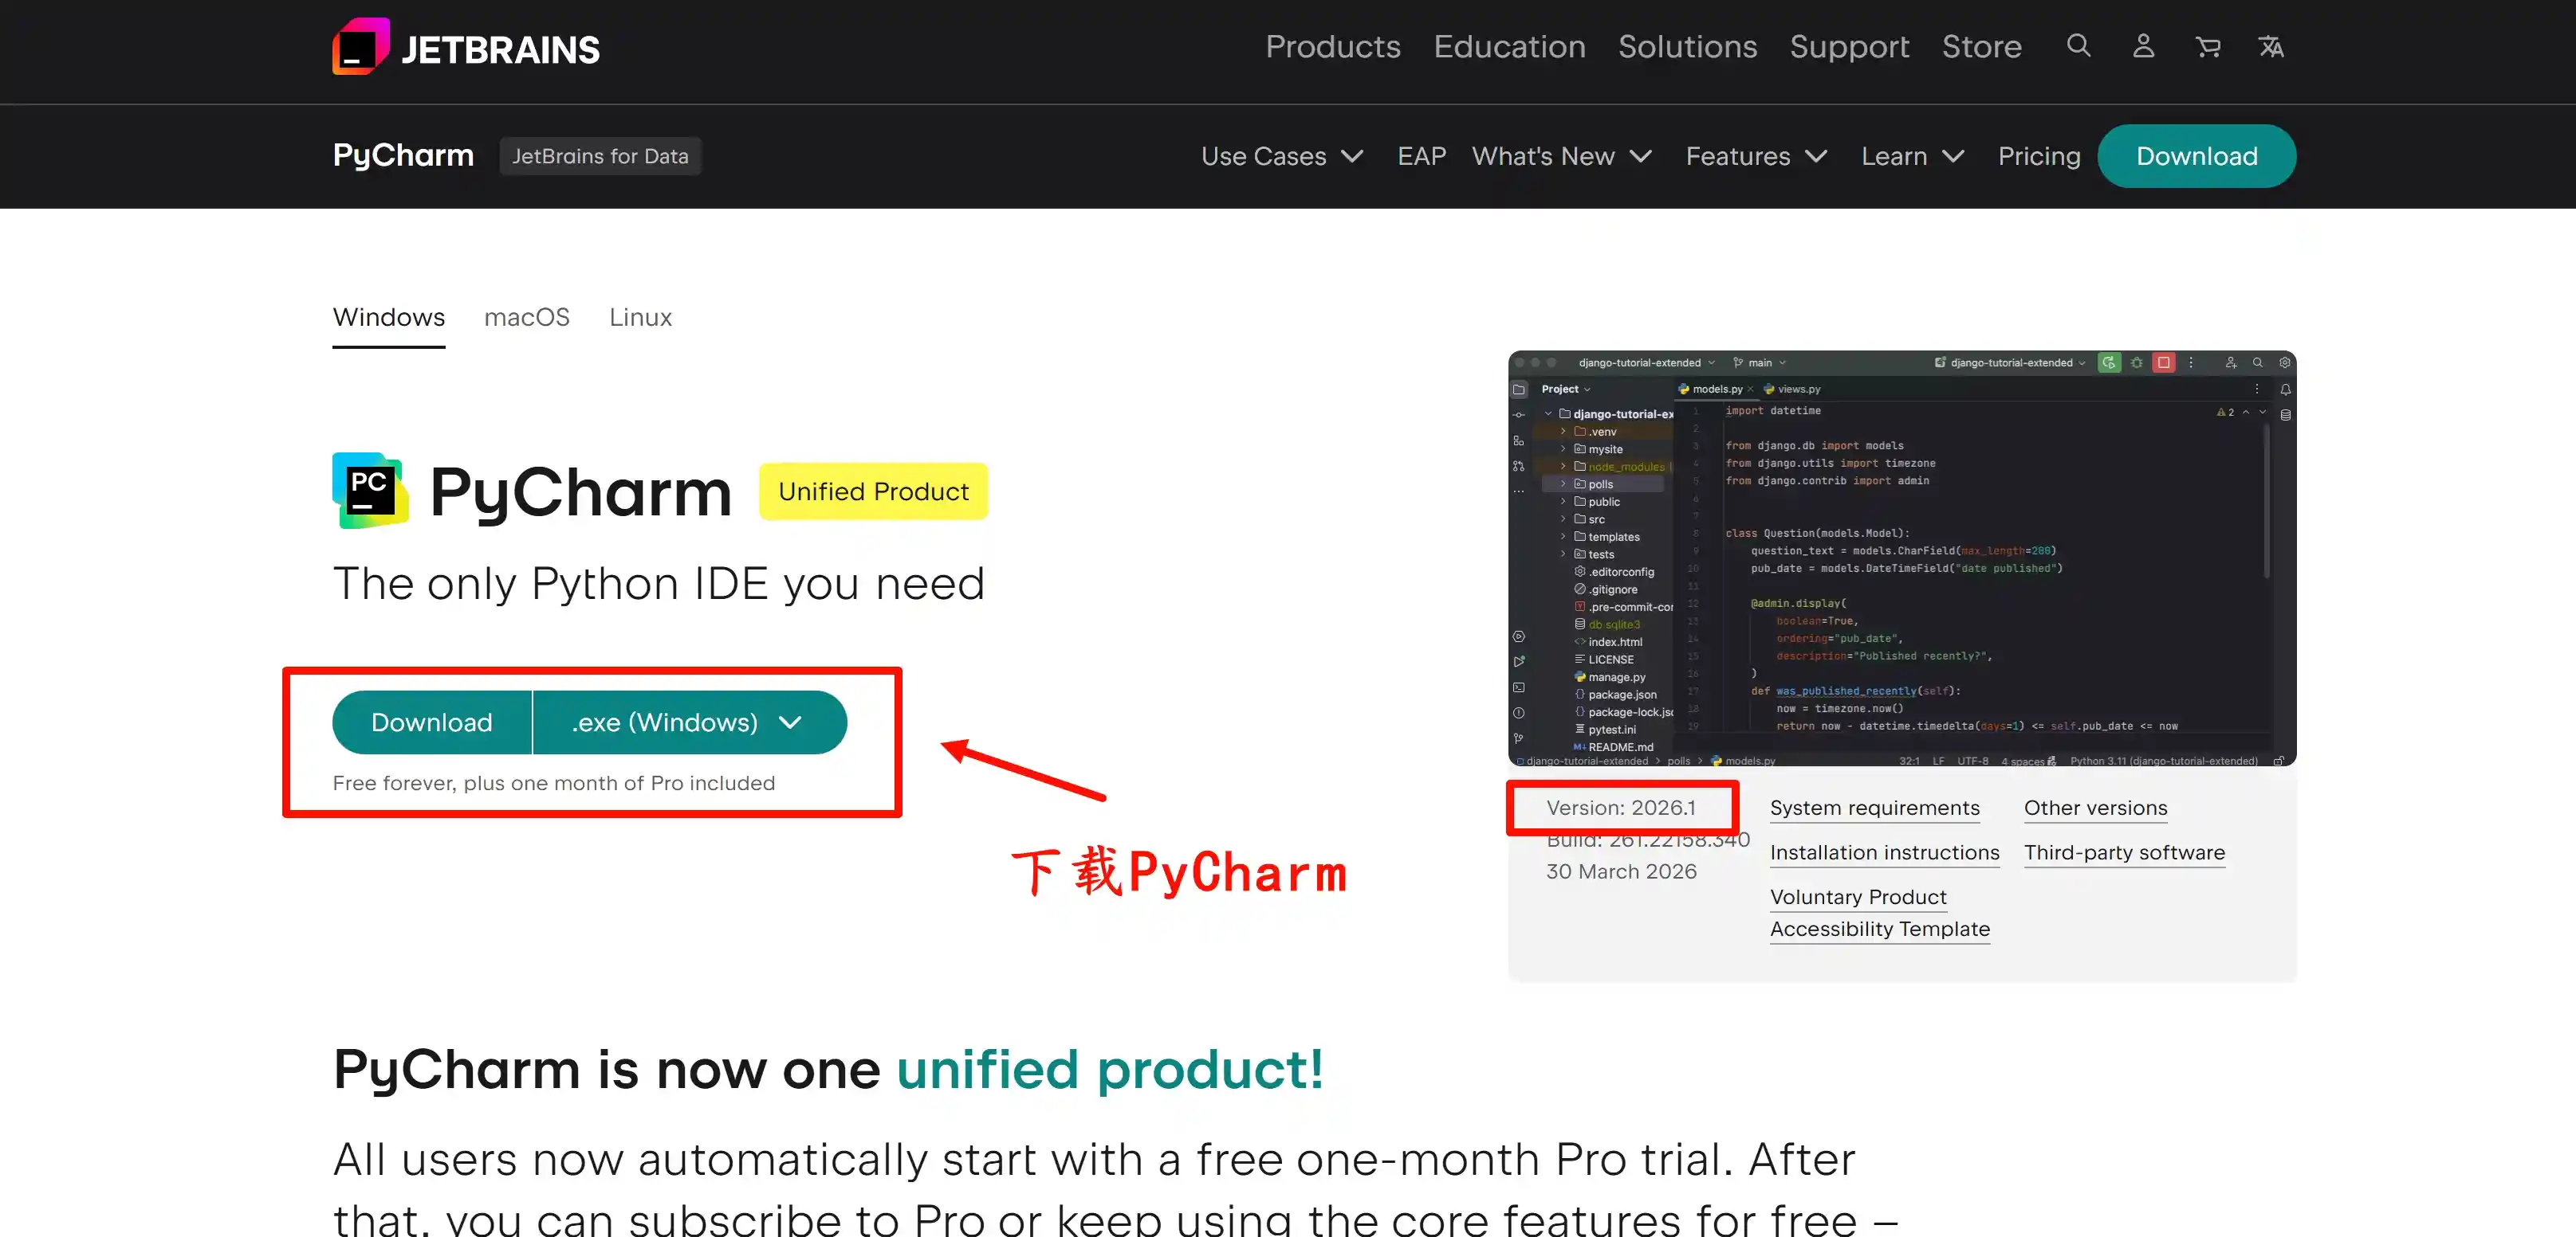This screenshot has height=1237, width=2576.
Task: Open the Features dropdown menu
Action: pos(1755,156)
